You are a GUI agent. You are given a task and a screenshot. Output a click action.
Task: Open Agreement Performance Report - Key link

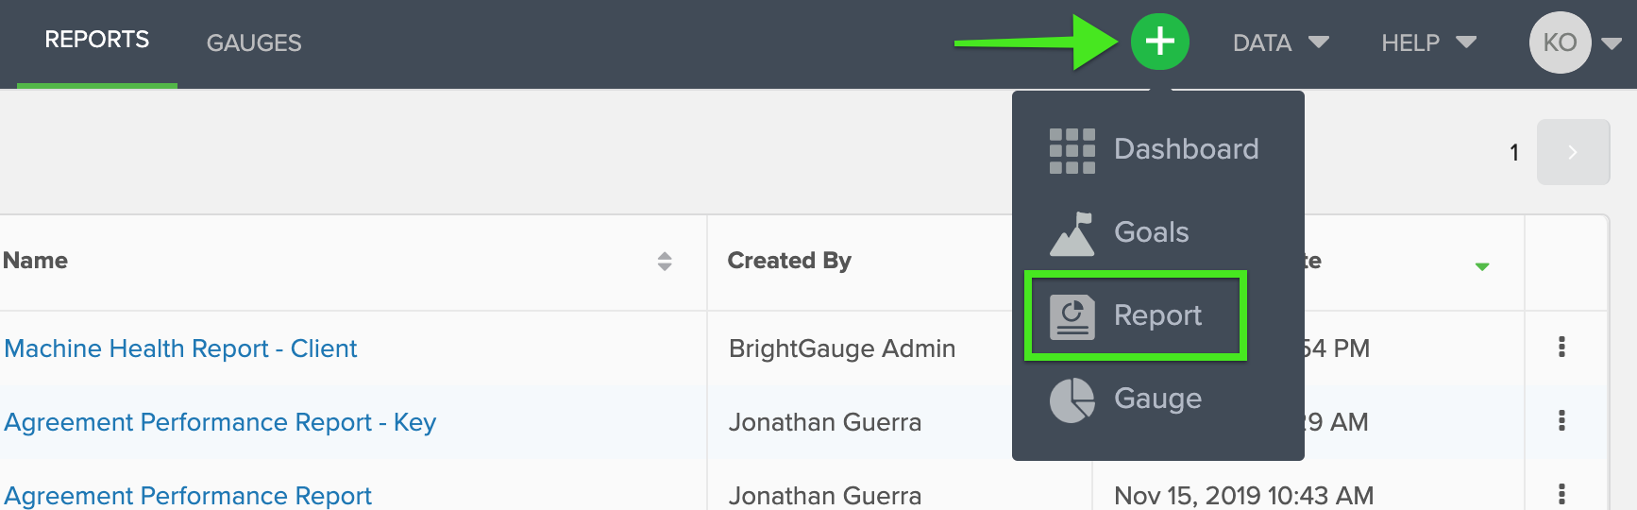pos(220,422)
